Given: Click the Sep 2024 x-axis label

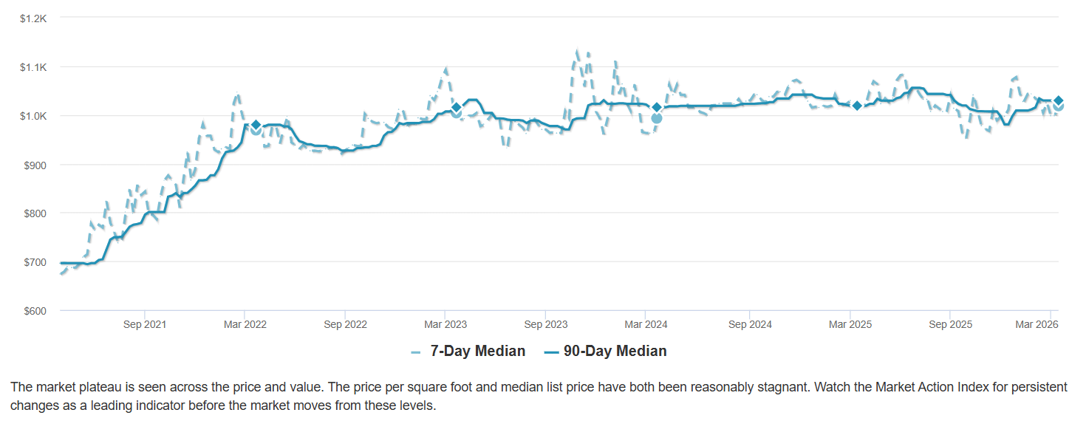Looking at the screenshot, I should tap(750, 325).
